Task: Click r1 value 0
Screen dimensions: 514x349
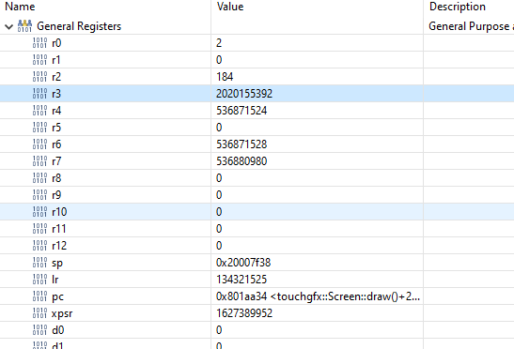Action: 219,60
